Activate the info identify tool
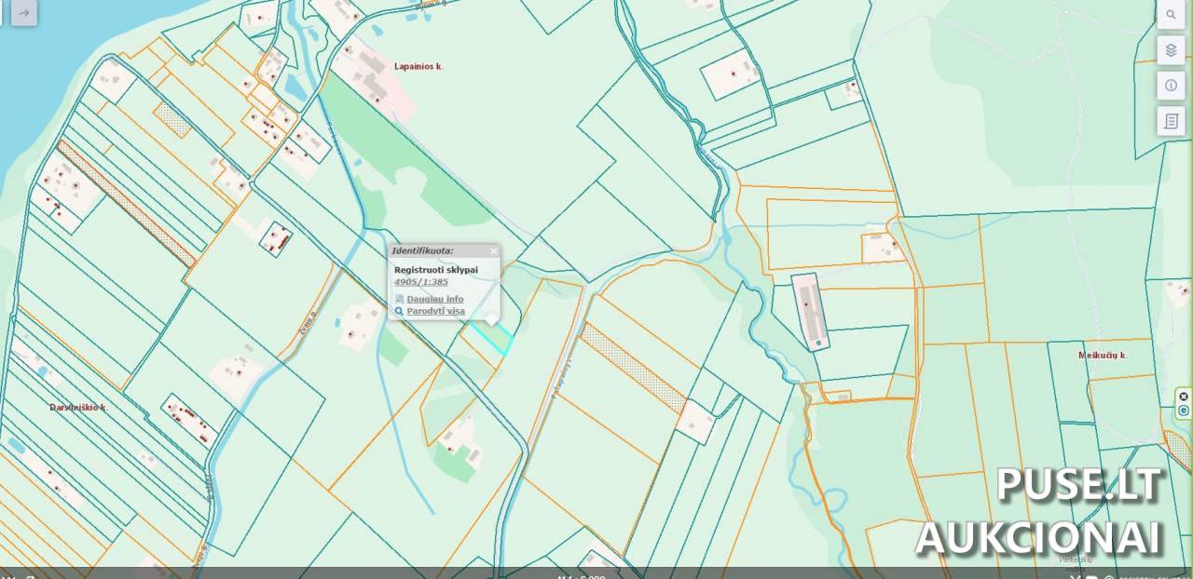This screenshot has width=1193, height=579. coord(1171,86)
